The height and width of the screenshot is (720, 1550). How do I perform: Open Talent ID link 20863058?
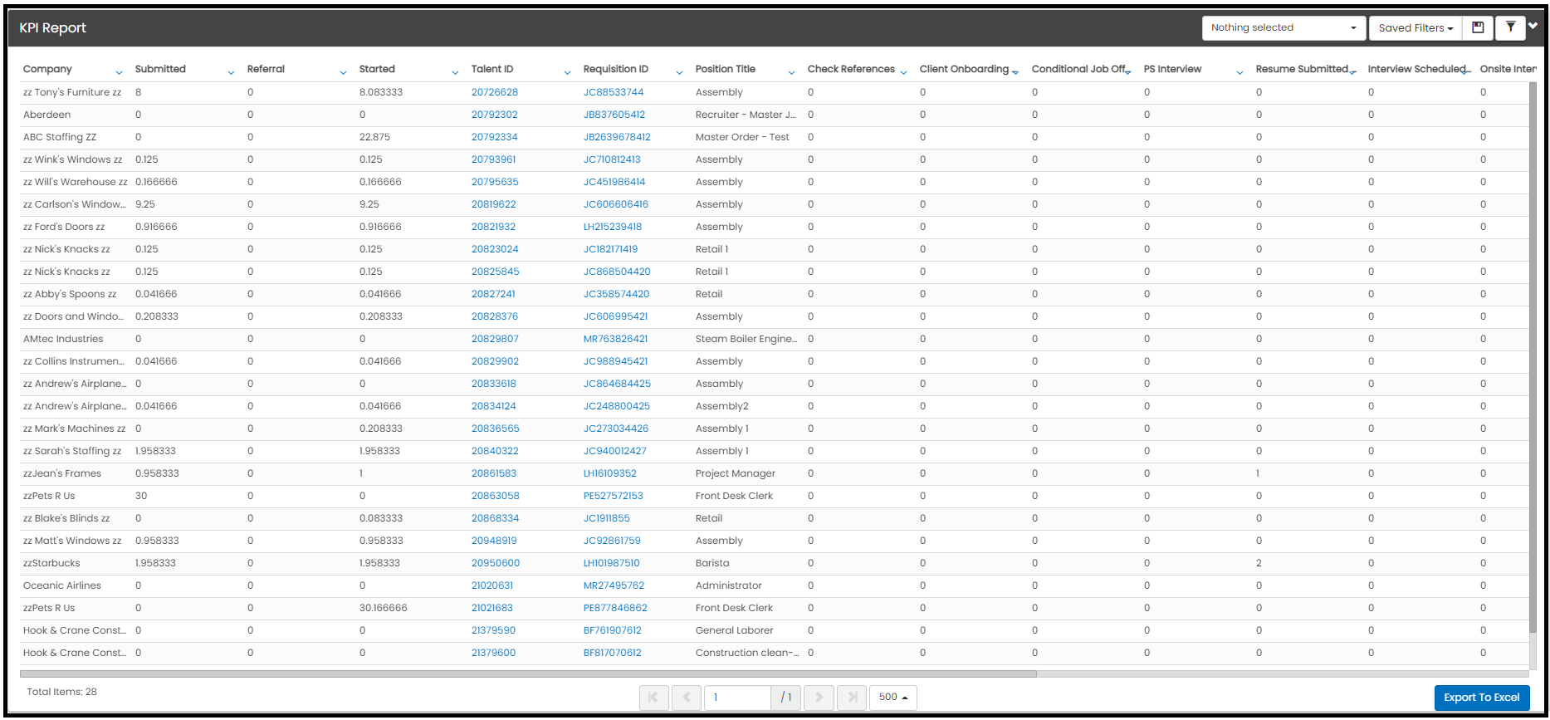click(x=496, y=496)
